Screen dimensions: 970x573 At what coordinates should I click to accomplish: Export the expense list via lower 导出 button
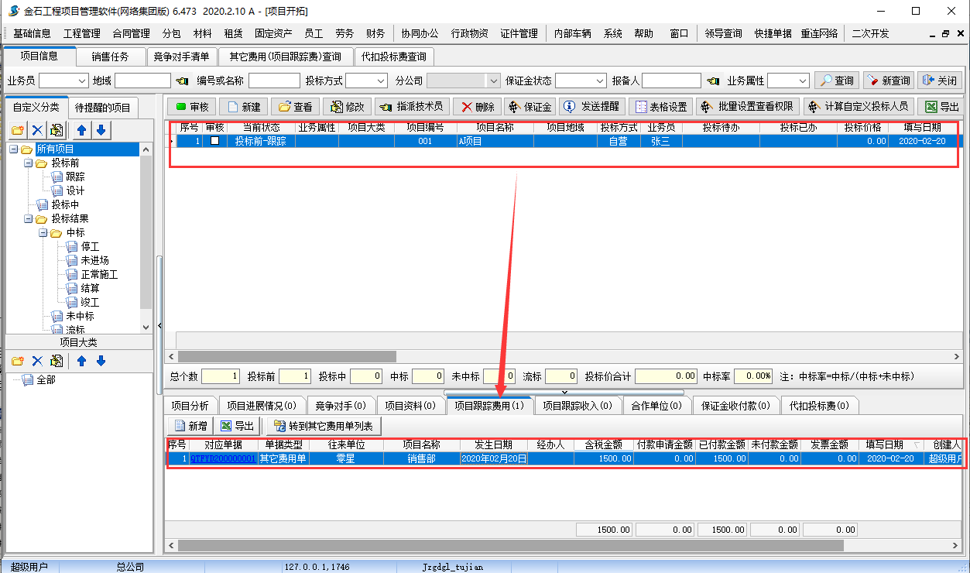point(236,426)
